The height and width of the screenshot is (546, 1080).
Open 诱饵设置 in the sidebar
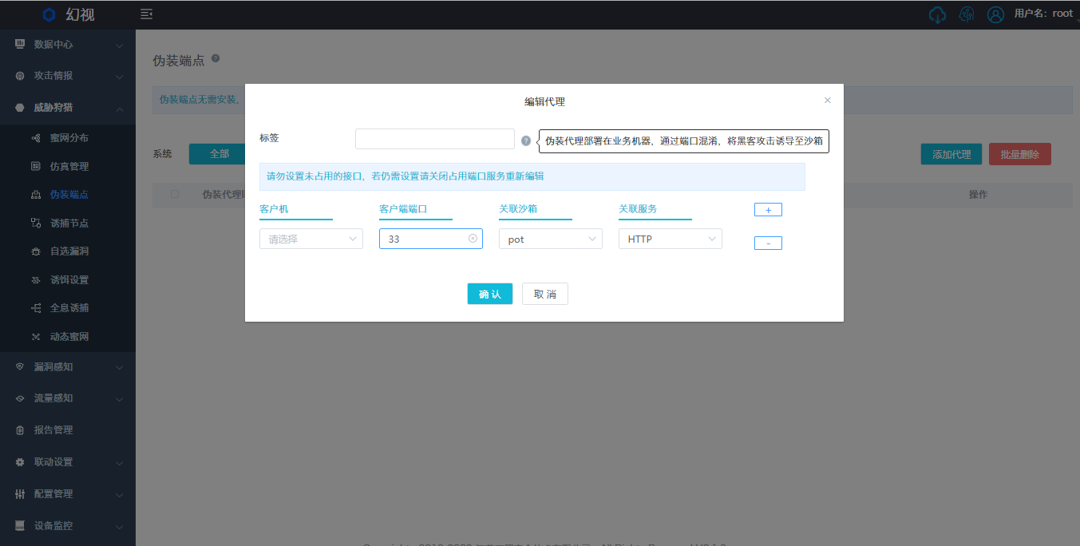pos(68,280)
